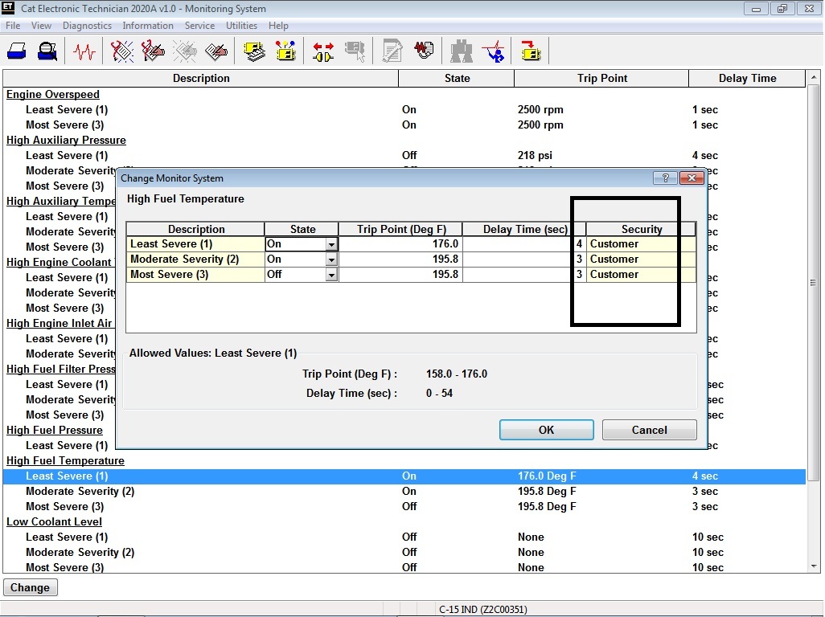Click the grey document-with-pencil toolbar icon
Viewport: 825px width, 617px height.
pos(392,51)
